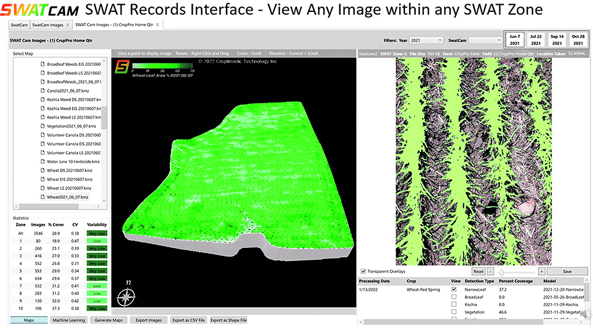Select the Wheat2021_06_07.kmz map file
Screen dimensions: 593x328
point(68,197)
